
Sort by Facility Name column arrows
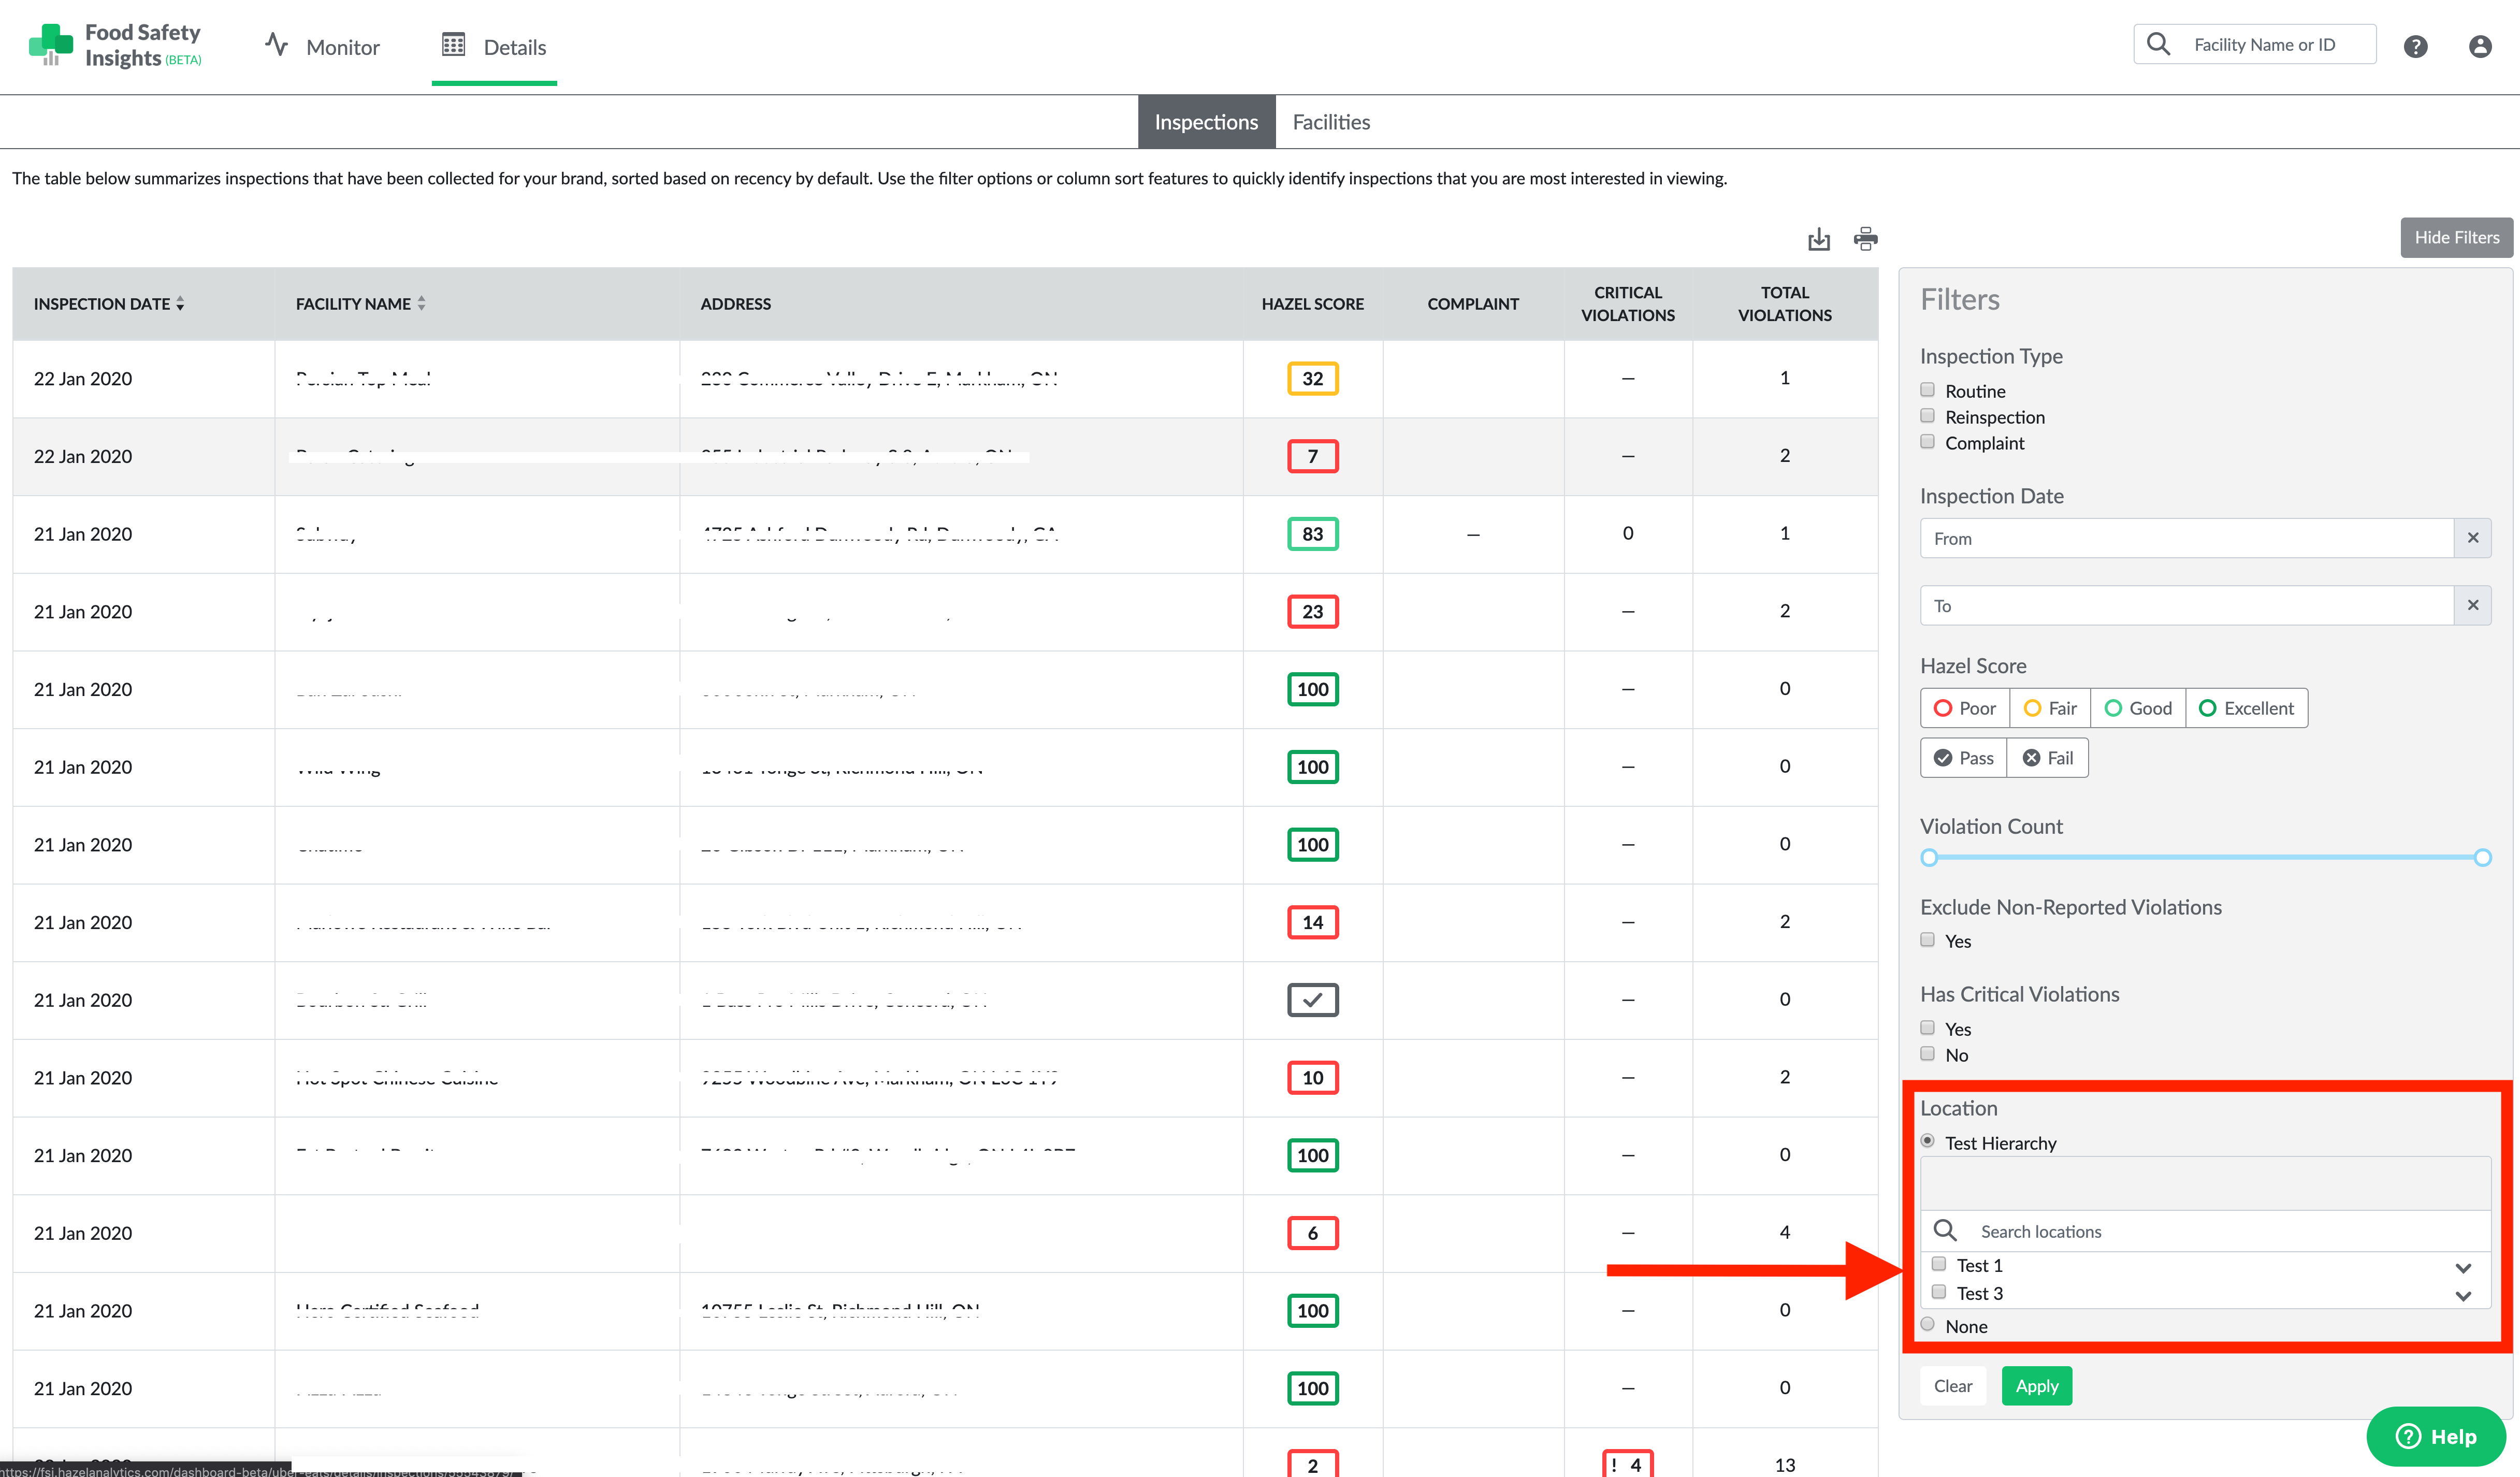coord(422,304)
